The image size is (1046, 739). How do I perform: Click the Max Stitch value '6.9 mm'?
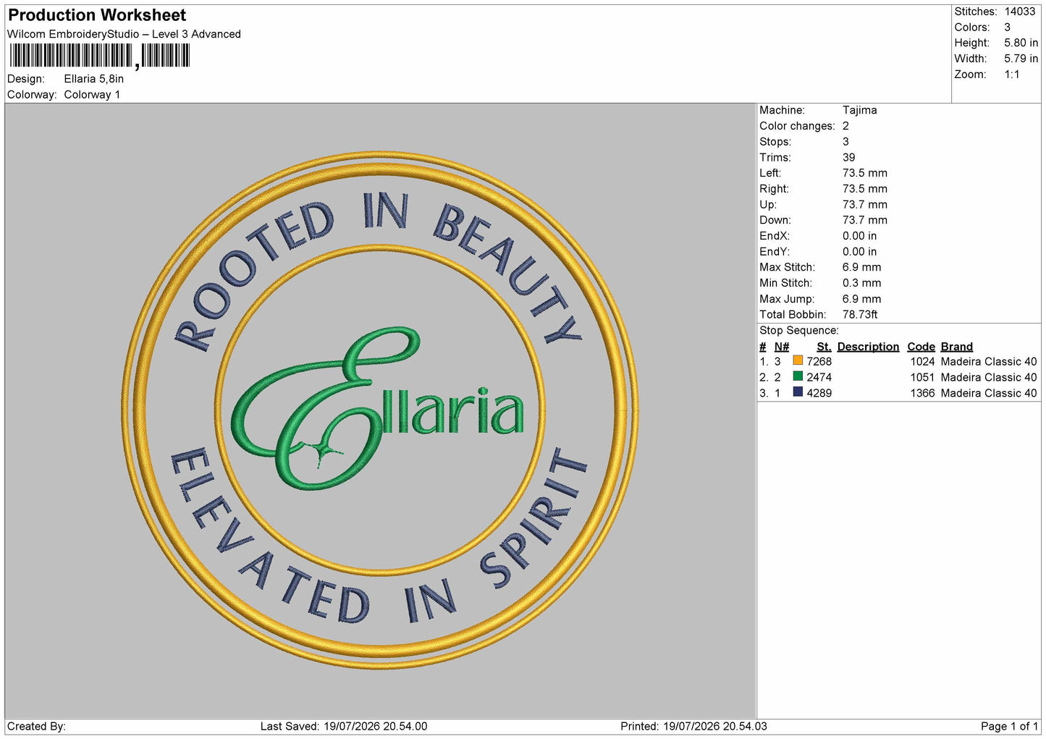tap(861, 267)
